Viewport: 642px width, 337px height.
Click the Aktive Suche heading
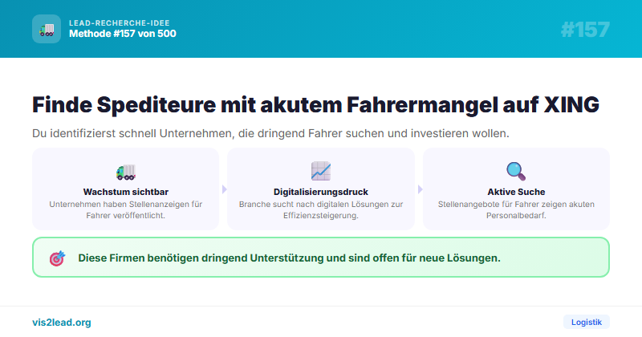tap(516, 192)
